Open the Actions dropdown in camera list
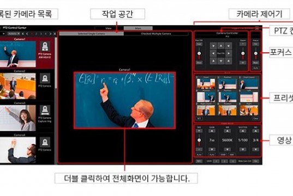The width and height of the screenshot is (293, 196). tap(14, 34)
